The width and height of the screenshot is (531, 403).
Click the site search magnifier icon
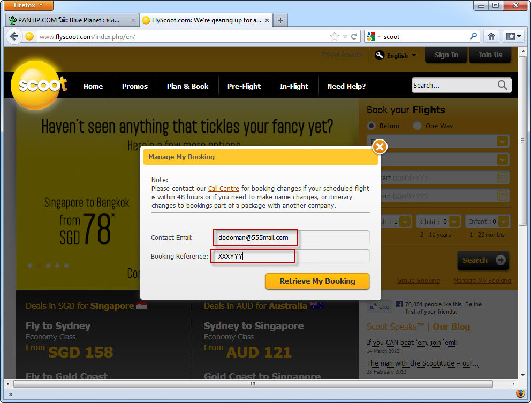pyautogui.click(x=503, y=85)
